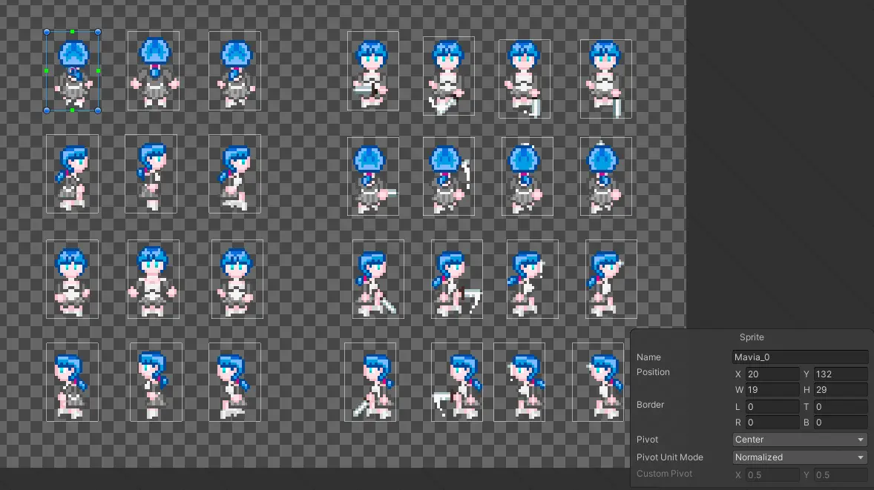The height and width of the screenshot is (490, 874).
Task: Click the Position X field showing 20
Action: 772,374
